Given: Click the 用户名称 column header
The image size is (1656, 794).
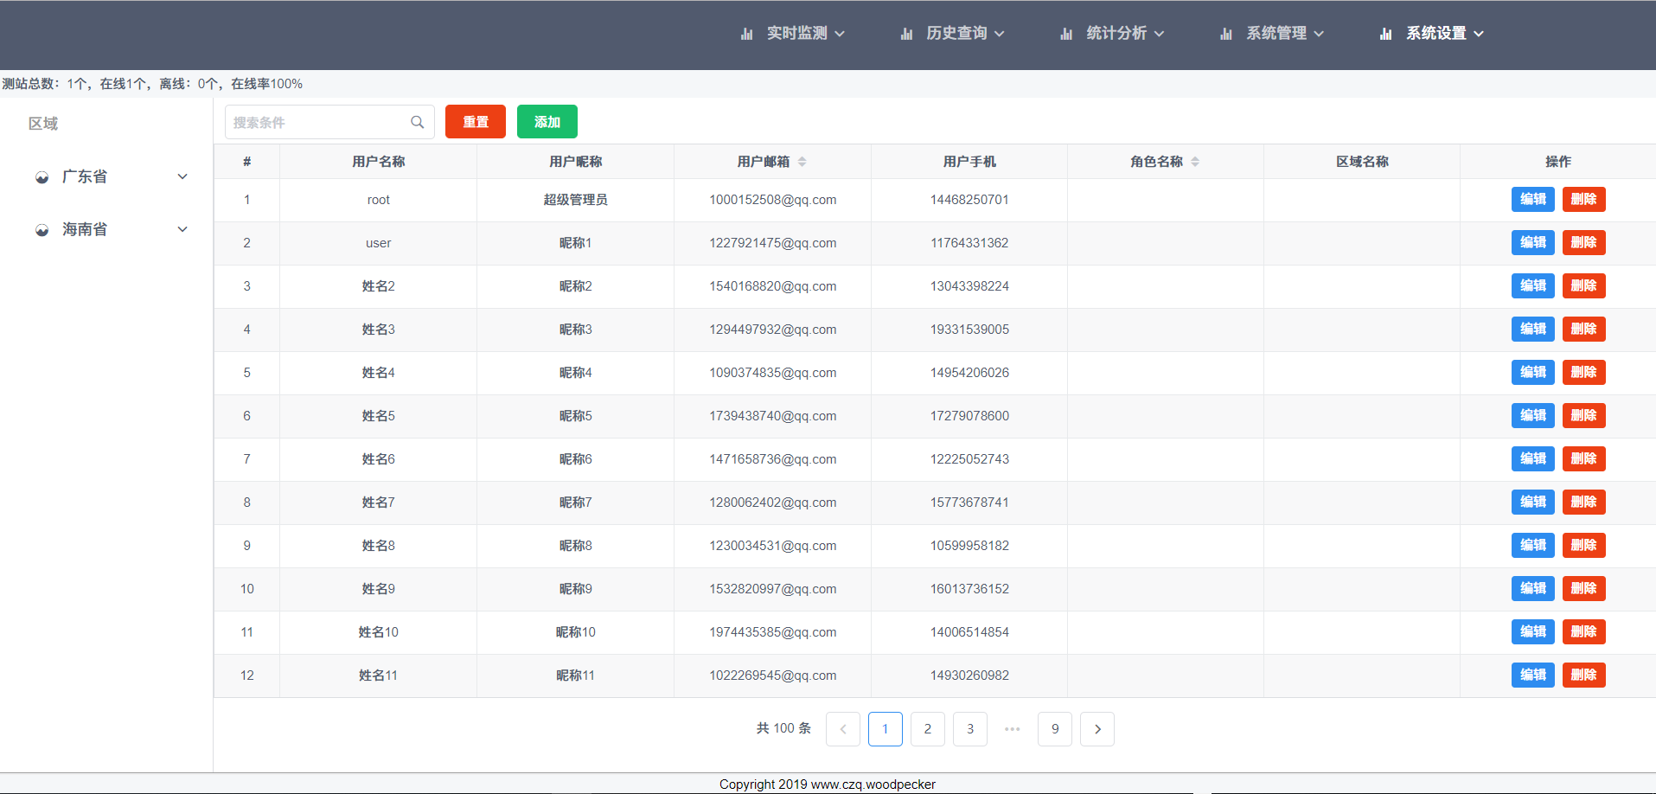Looking at the screenshot, I should 379,162.
